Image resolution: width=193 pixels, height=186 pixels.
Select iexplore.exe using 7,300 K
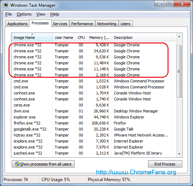coord(91,141)
